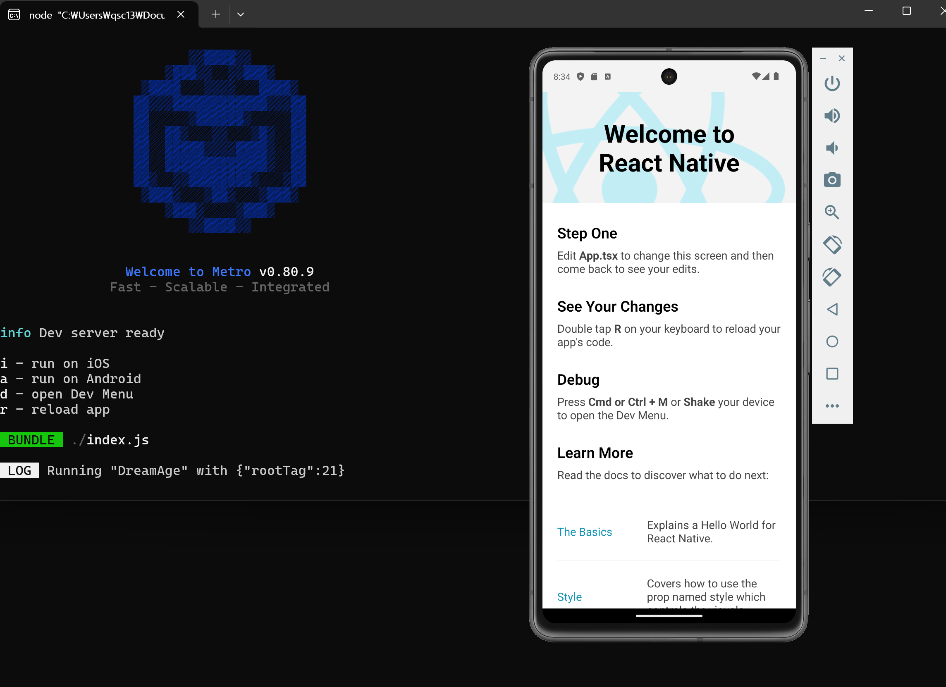The image size is (946, 687).
Task: Click the keyboard 'A' icon in phone status bar
Action: pyautogui.click(x=608, y=76)
